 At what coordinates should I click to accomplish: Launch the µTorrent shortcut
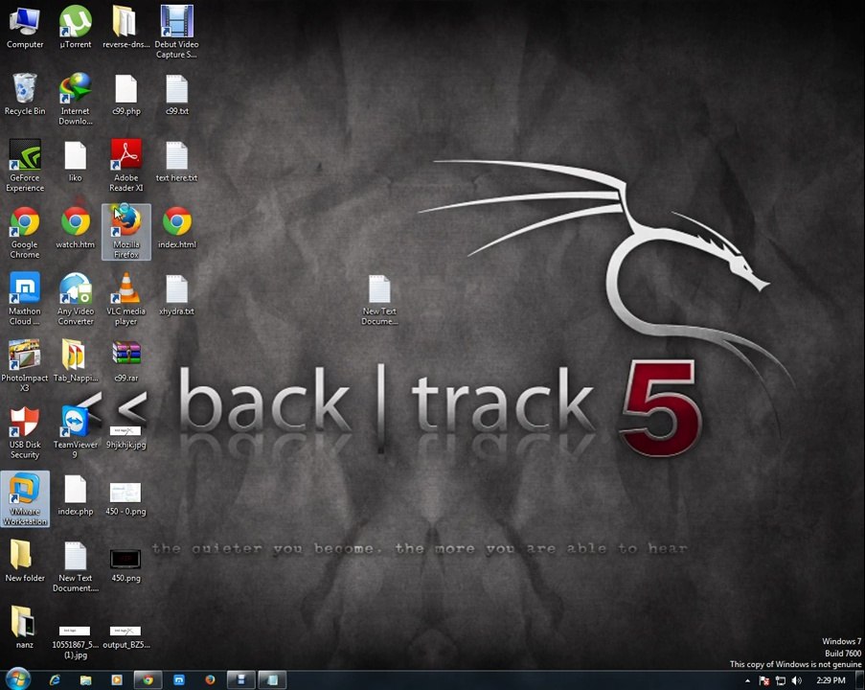click(x=76, y=27)
